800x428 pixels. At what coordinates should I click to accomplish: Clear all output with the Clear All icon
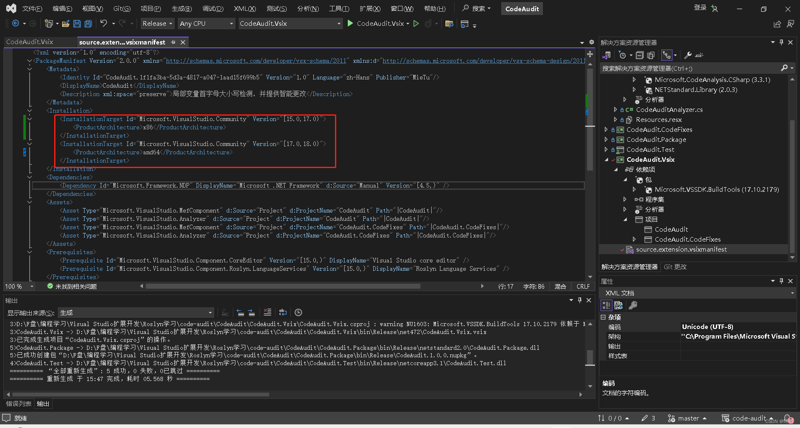pyautogui.click(x=267, y=312)
